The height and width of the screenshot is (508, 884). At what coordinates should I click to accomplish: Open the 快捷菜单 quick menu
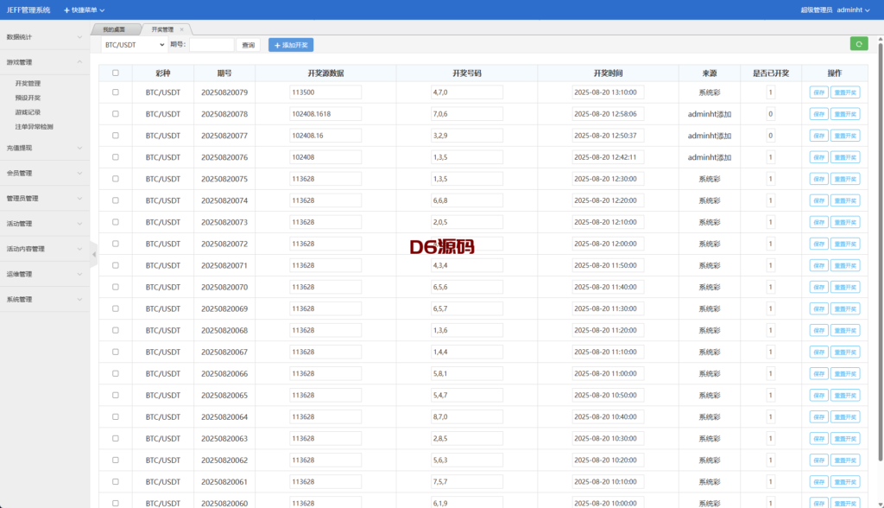[x=84, y=10]
